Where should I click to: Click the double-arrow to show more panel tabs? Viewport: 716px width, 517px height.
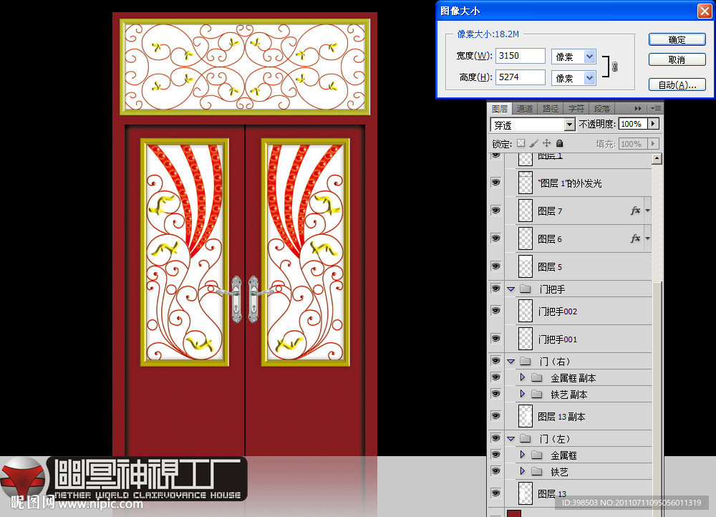638,109
